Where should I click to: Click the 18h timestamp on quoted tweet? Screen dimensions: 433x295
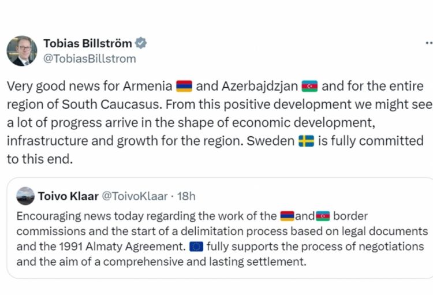(x=185, y=196)
